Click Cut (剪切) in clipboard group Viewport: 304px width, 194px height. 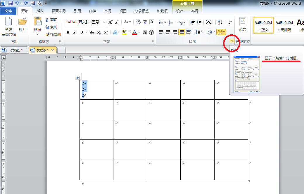[51, 20]
